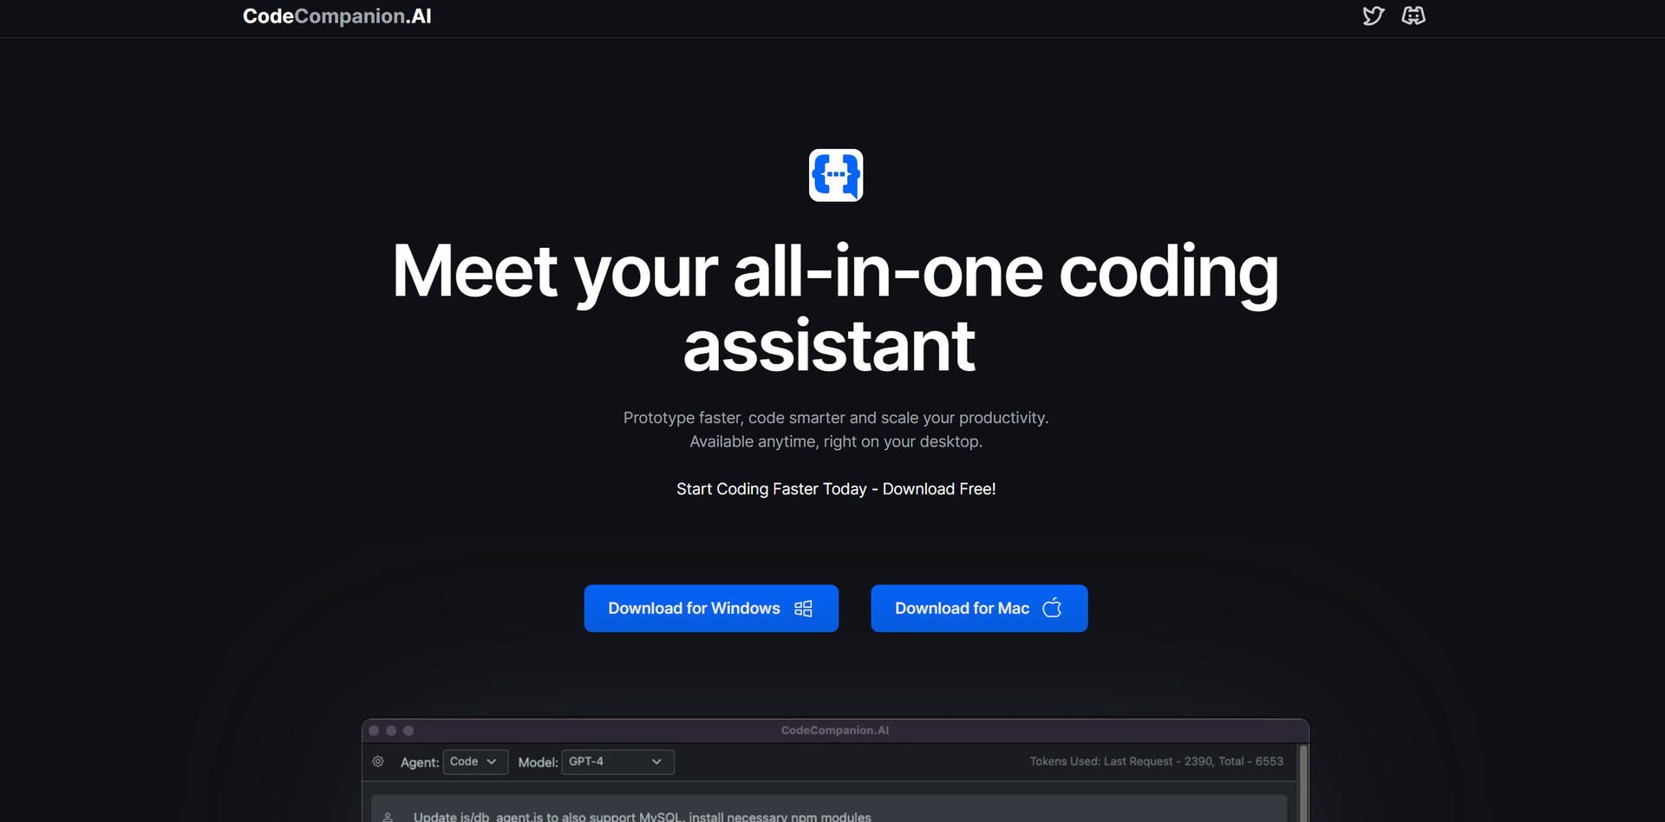Click the Tokens Used status text
Image resolution: width=1665 pixels, height=822 pixels.
[1156, 761]
